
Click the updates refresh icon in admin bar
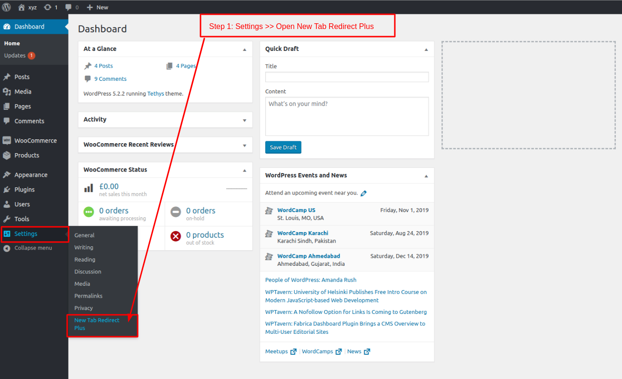pyautogui.click(x=48, y=7)
